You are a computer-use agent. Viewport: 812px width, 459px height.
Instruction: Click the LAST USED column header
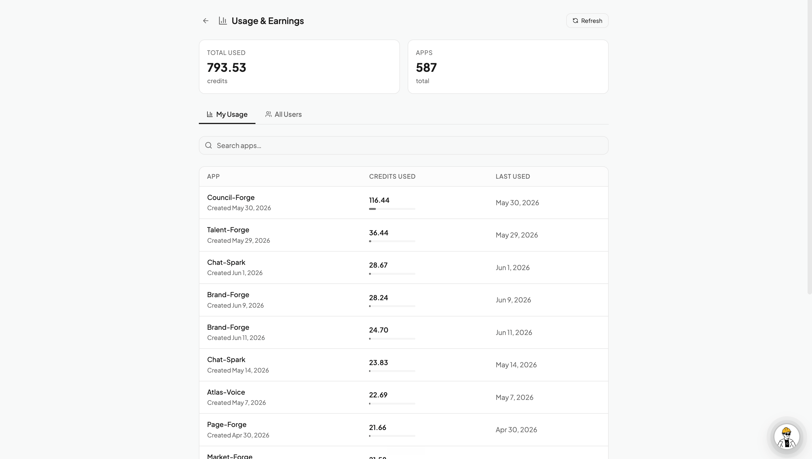pos(513,176)
